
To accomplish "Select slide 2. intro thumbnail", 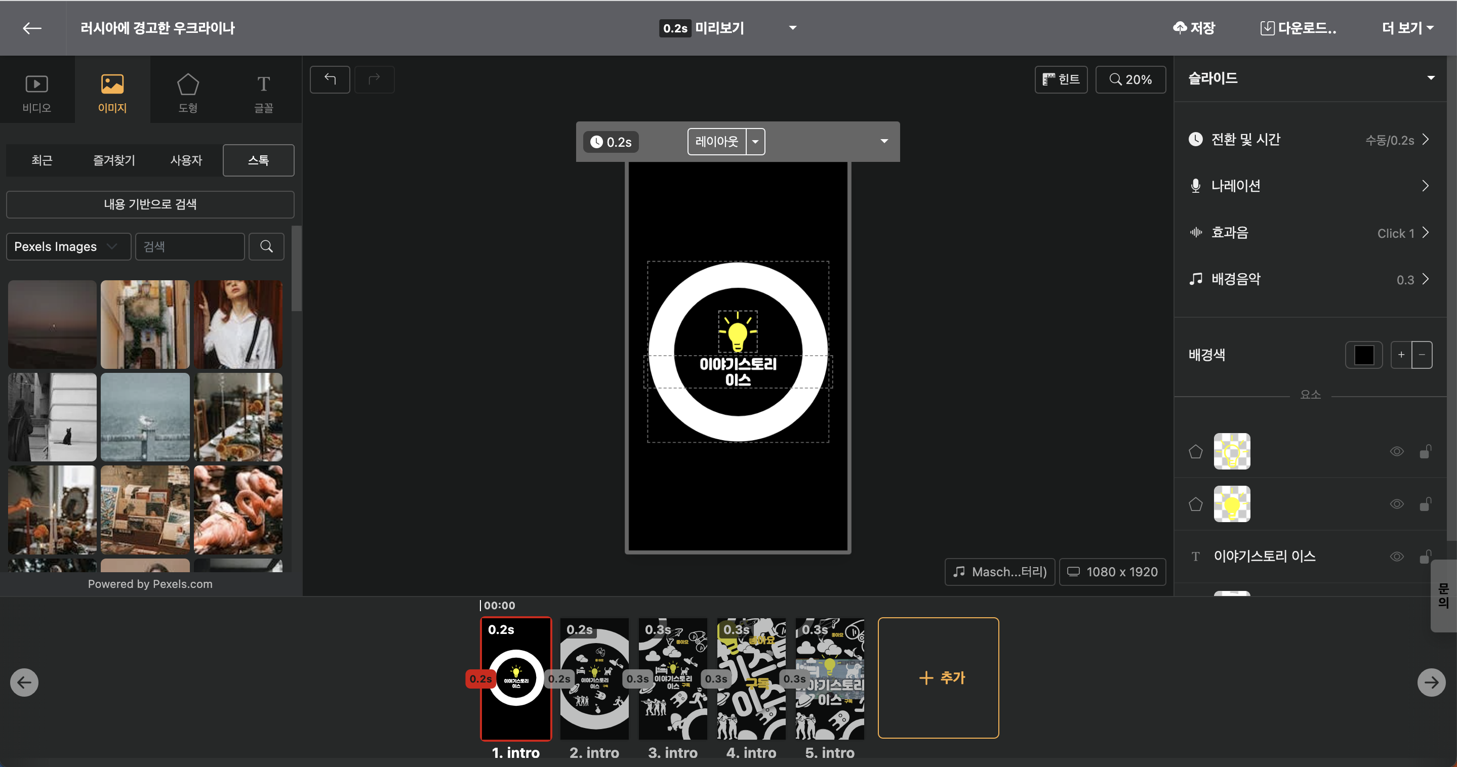I will point(594,678).
